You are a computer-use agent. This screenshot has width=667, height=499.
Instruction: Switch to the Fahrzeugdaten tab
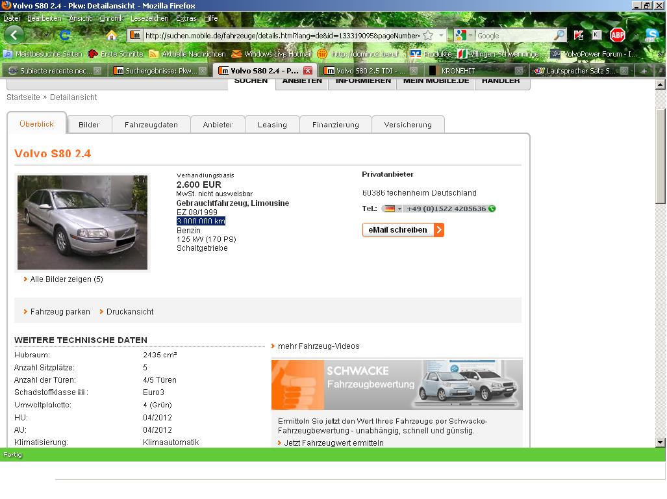point(151,125)
